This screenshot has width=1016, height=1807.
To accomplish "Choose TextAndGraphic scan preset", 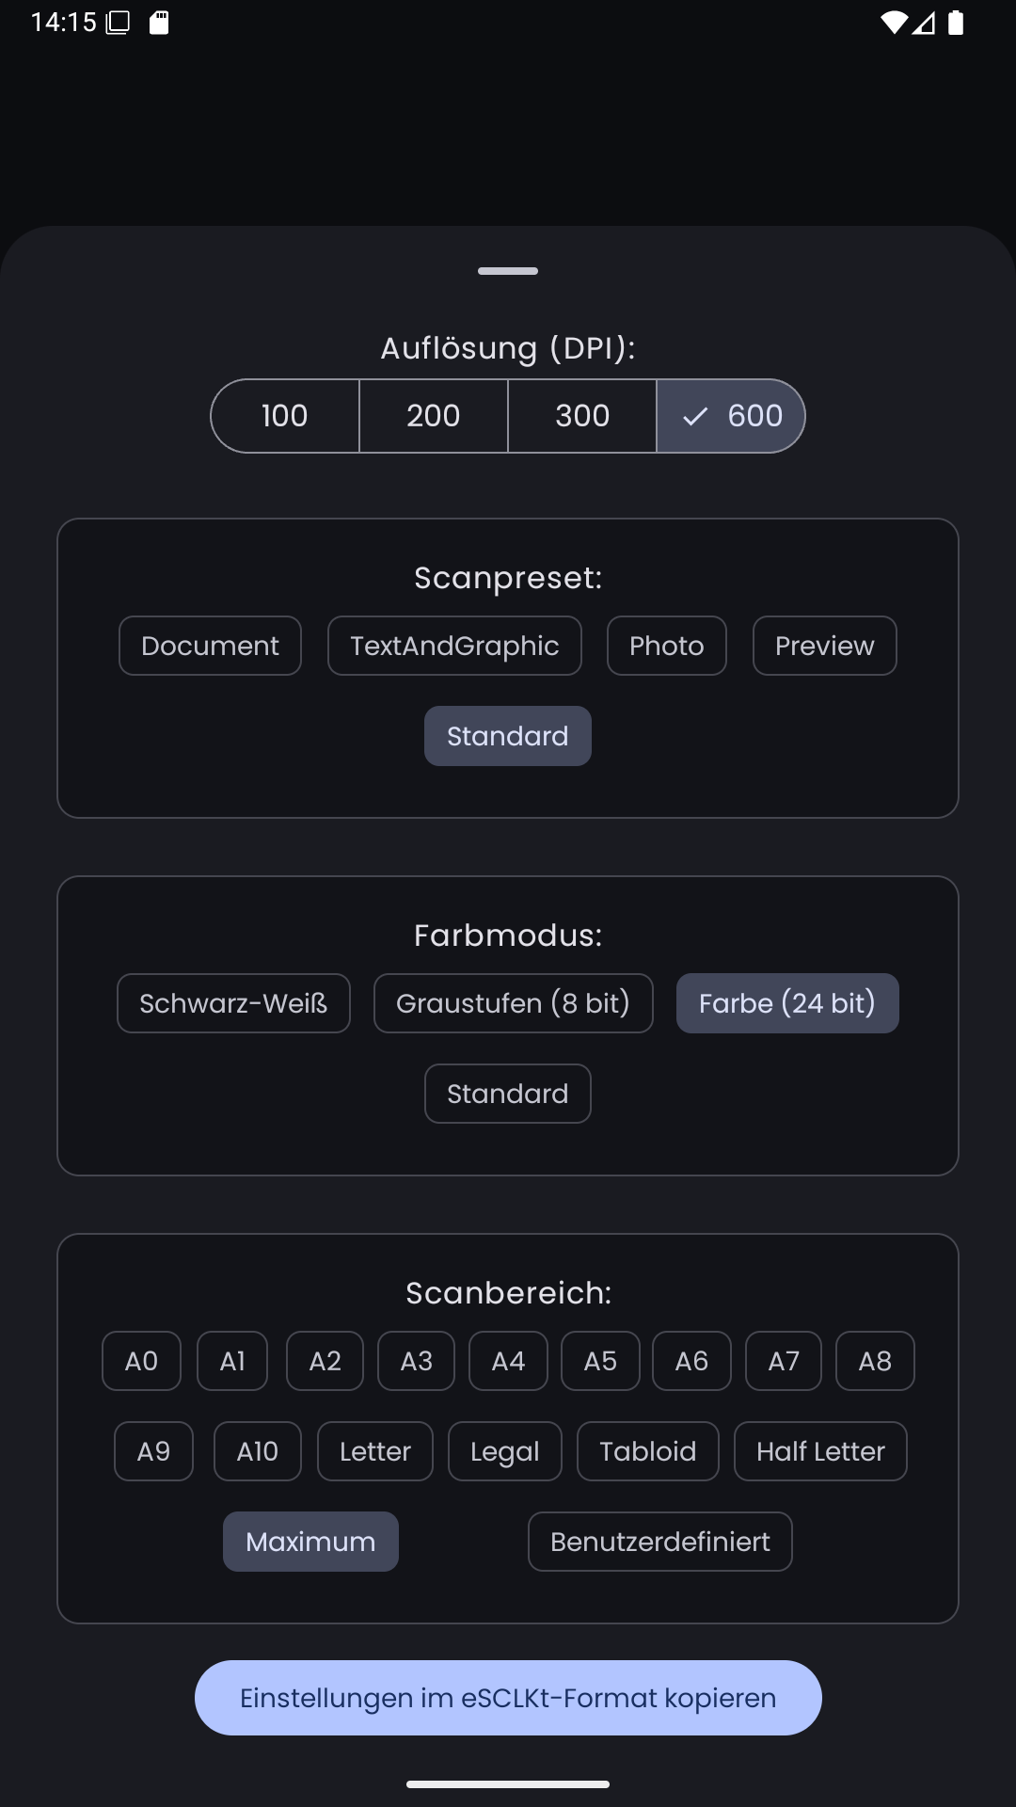I will (x=454, y=646).
